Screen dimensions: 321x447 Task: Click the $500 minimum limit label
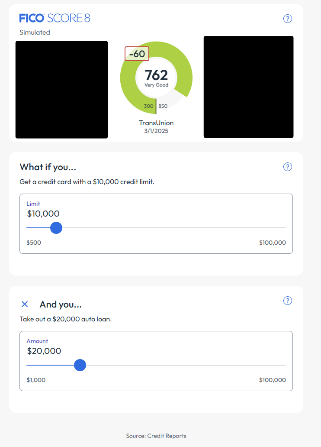(x=34, y=243)
